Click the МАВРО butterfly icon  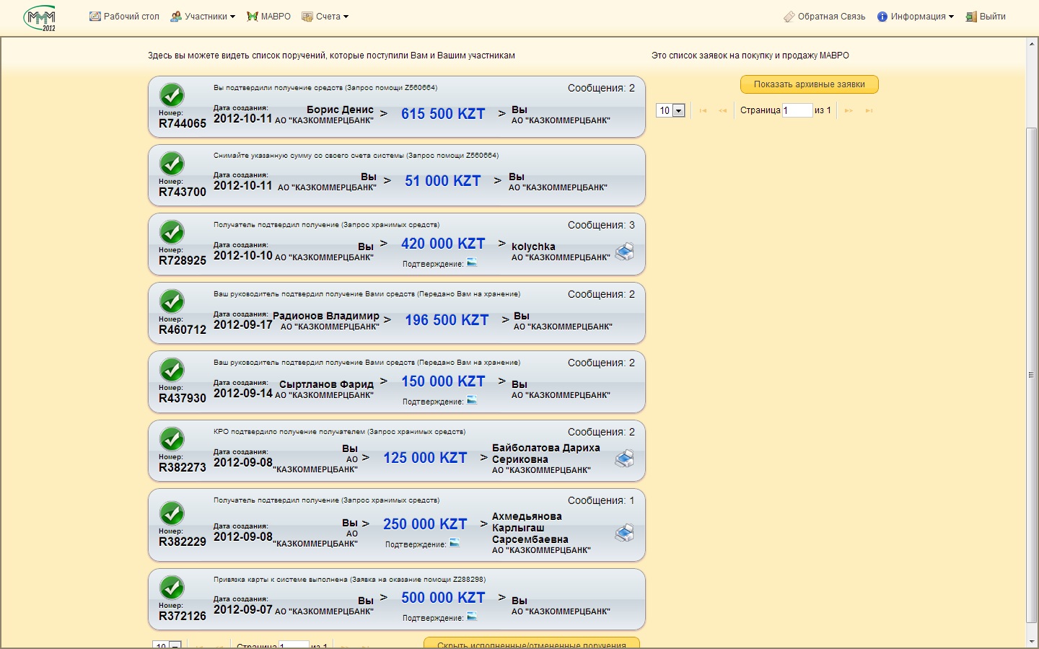pos(253,17)
